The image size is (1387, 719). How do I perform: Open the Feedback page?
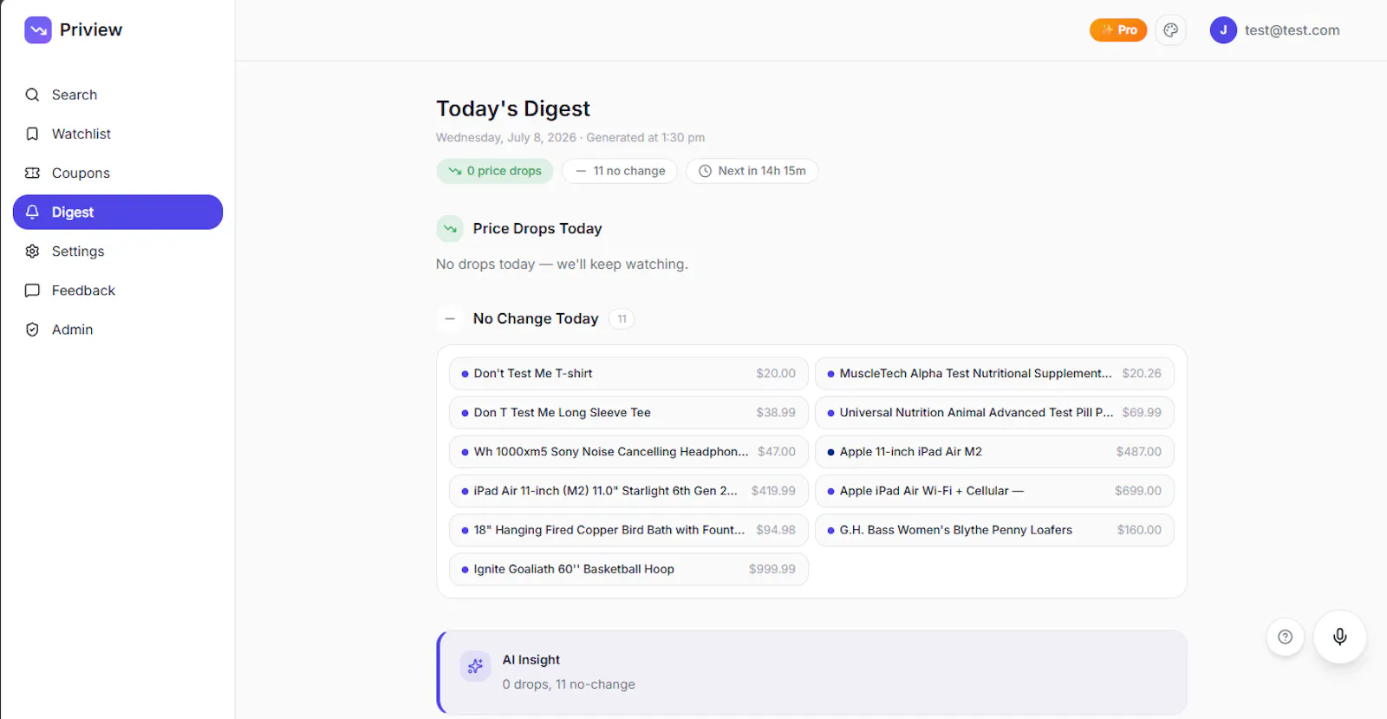(118, 290)
